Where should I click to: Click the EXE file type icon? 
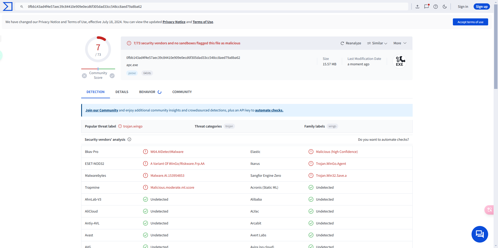(399, 61)
